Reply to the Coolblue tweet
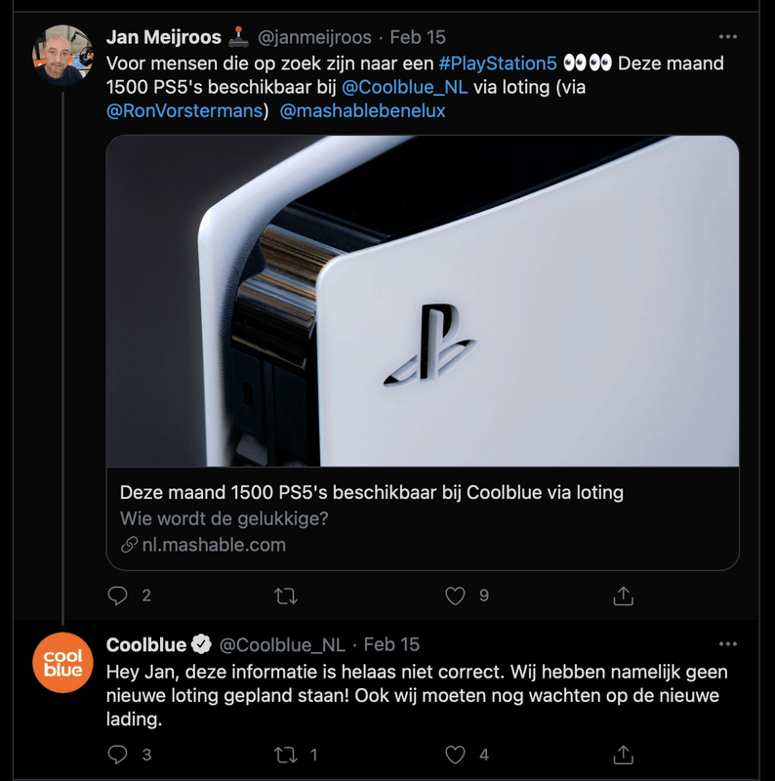This screenshot has height=781, width=775. pyautogui.click(x=117, y=755)
